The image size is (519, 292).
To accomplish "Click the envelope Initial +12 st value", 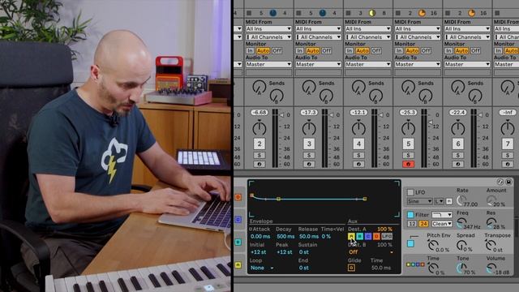I will [x=258, y=252].
